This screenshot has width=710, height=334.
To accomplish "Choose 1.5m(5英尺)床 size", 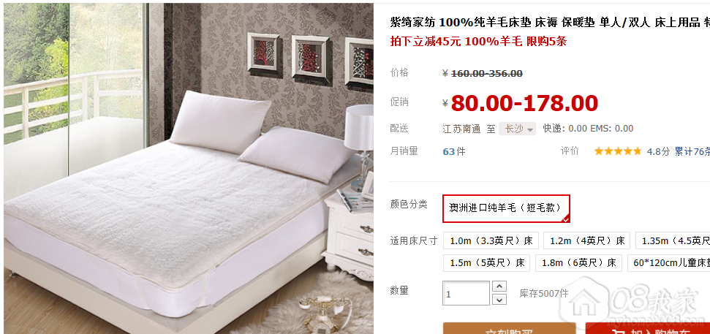I will tap(487, 262).
